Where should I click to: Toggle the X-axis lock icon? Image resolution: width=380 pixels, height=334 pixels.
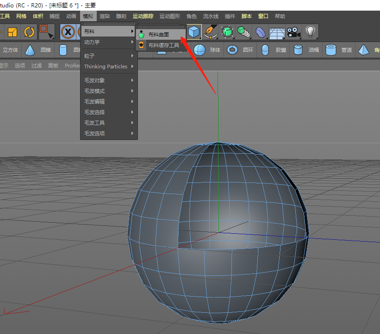click(68, 32)
